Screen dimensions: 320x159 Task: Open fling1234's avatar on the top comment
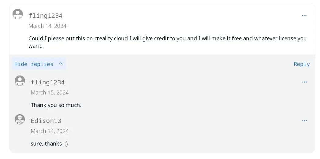(18, 14)
